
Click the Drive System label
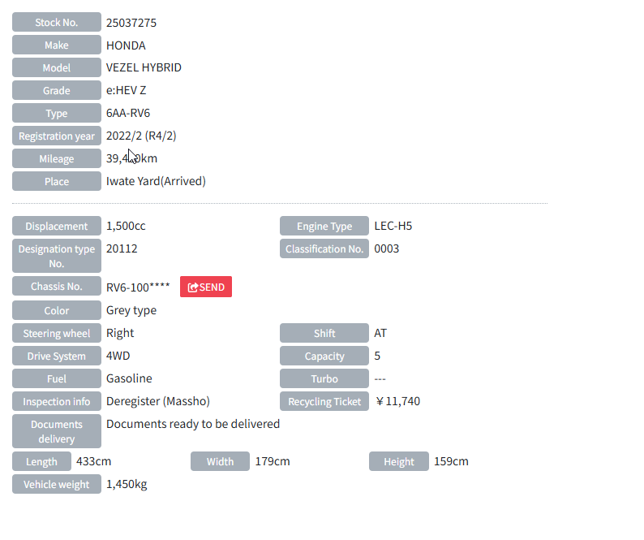click(57, 356)
